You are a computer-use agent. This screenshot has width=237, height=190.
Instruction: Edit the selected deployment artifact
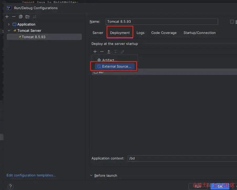pos(122,52)
